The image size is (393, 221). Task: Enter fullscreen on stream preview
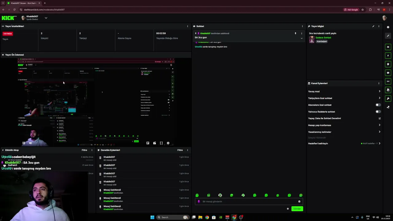pyautogui.click(x=161, y=143)
